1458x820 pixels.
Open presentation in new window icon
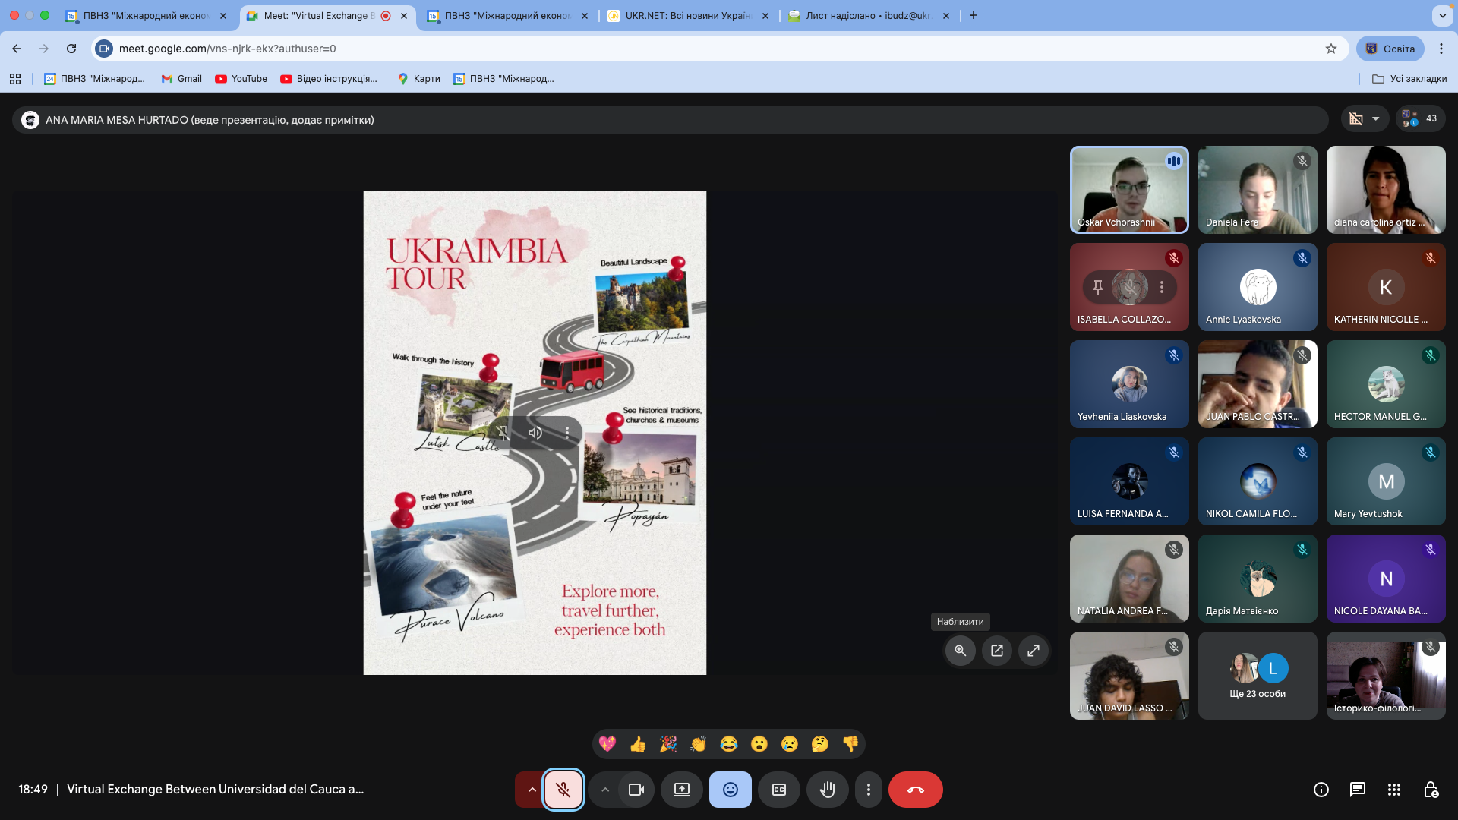pos(996,651)
